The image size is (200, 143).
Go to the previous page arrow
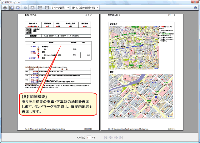pos(111,137)
